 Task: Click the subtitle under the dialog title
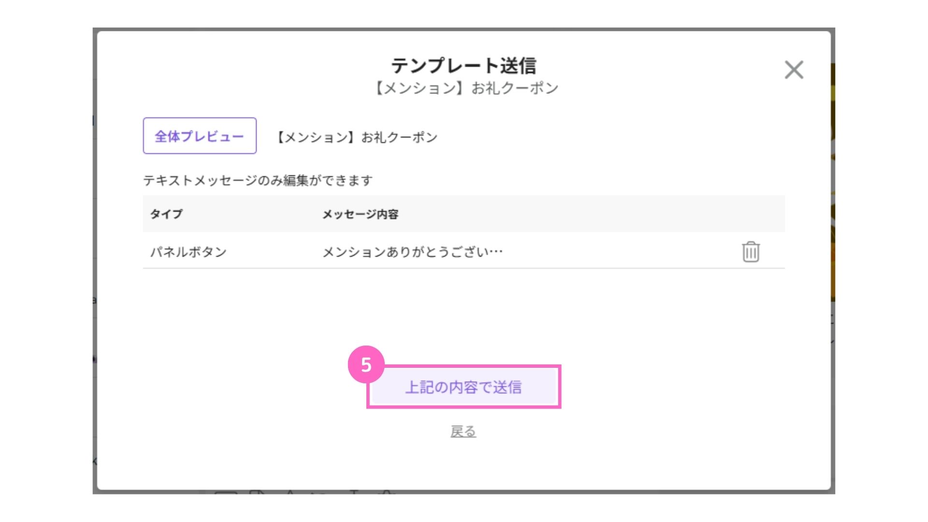466,88
